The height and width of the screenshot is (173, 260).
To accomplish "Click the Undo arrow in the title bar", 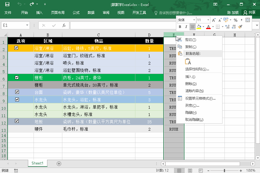I will [19, 4].
